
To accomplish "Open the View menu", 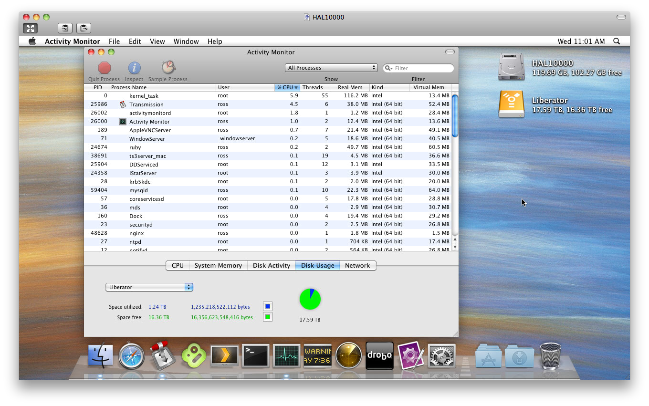I will coord(157,42).
